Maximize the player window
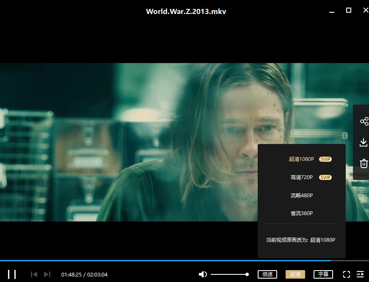This screenshot has height=282, width=369. 349,10
